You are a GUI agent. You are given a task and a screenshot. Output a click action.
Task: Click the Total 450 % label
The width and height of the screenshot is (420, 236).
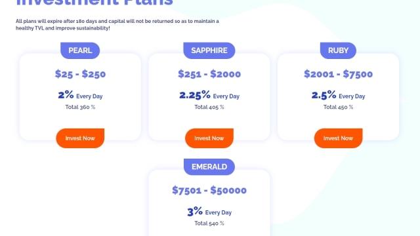[x=339, y=107]
